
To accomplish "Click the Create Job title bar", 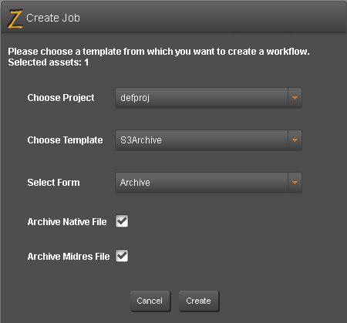I will point(173,18).
